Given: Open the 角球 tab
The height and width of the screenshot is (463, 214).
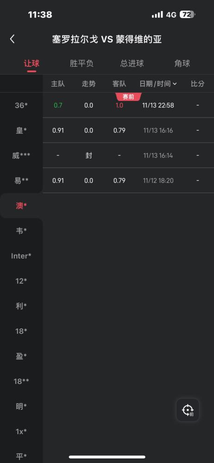Looking at the screenshot, I should tap(182, 63).
